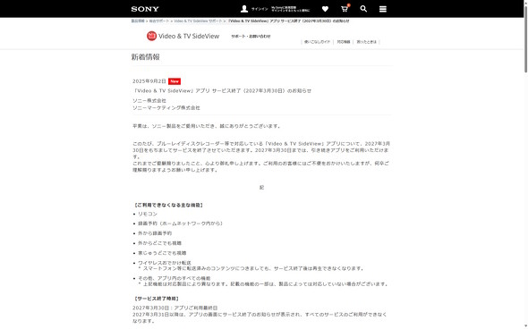Screen dimensions: 528x329
Task: Open the 困ったときは menu item
Action: [366, 42]
